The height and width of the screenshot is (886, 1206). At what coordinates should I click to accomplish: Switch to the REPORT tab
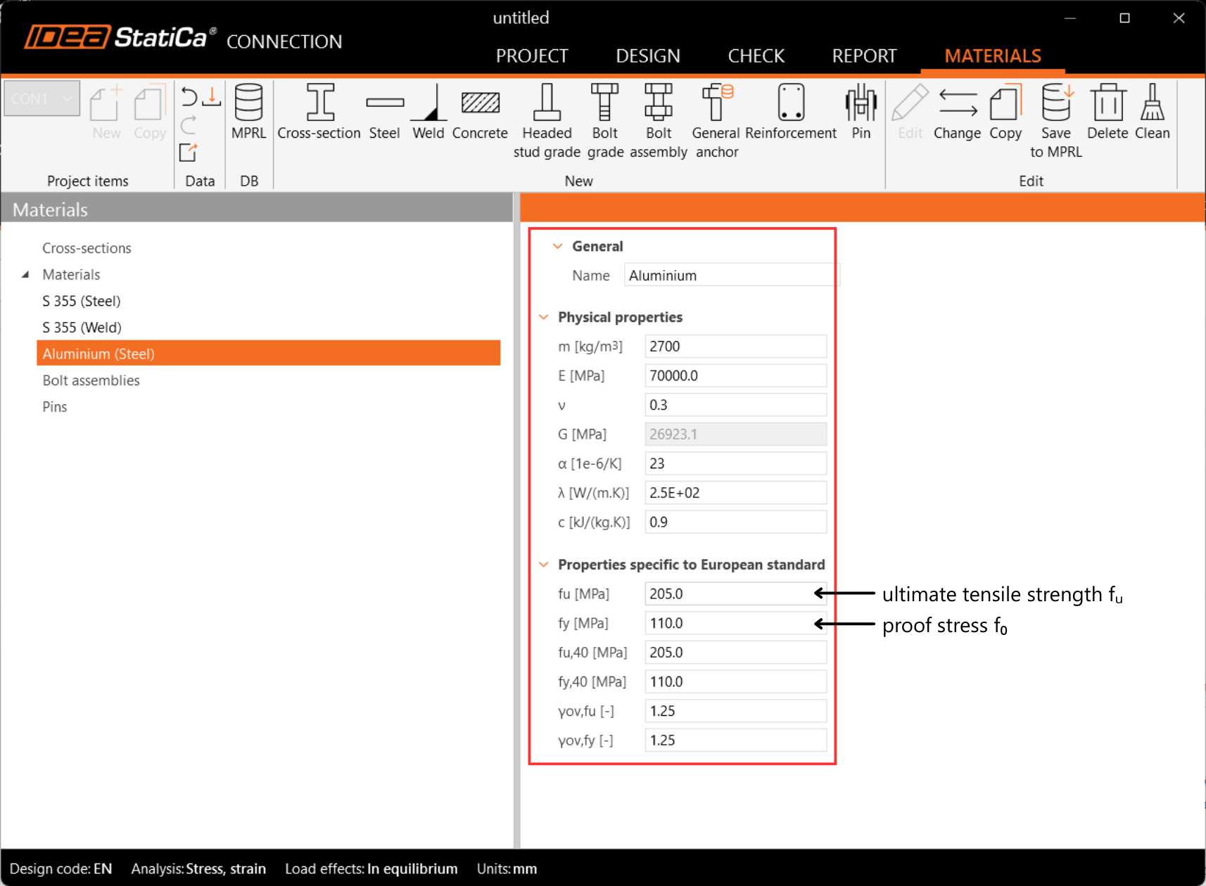click(863, 56)
